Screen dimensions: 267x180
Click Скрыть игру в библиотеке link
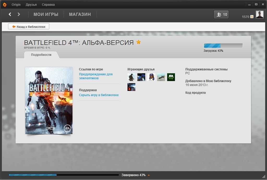click(99, 95)
